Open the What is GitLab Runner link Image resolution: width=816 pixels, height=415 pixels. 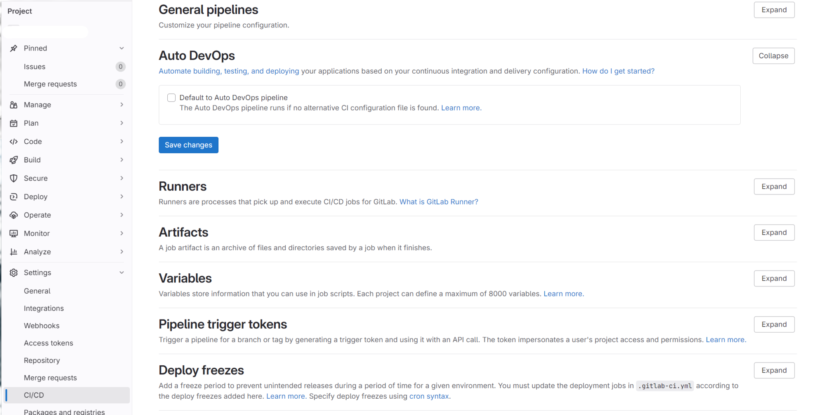(x=438, y=202)
